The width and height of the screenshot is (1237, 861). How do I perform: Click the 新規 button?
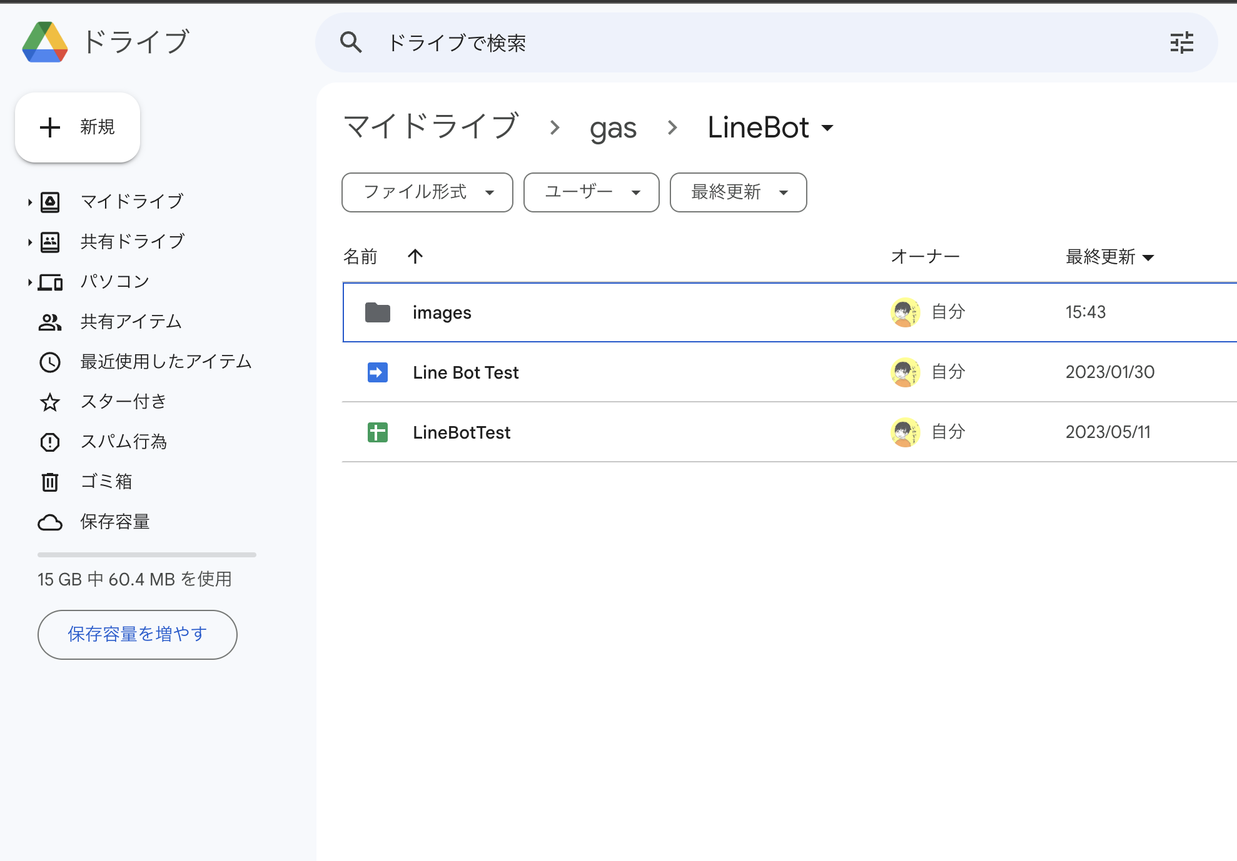click(78, 127)
